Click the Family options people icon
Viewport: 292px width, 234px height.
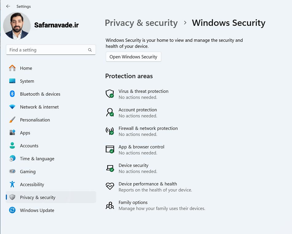[110, 205]
